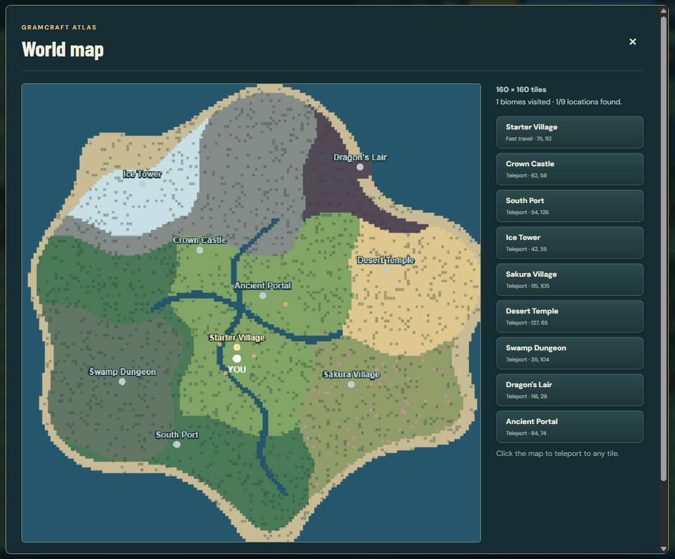Click the scrollbar up arrow

pyautogui.click(x=663, y=11)
